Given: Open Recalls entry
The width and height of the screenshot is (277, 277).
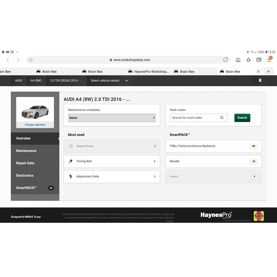Looking at the screenshot, I should (x=213, y=161).
